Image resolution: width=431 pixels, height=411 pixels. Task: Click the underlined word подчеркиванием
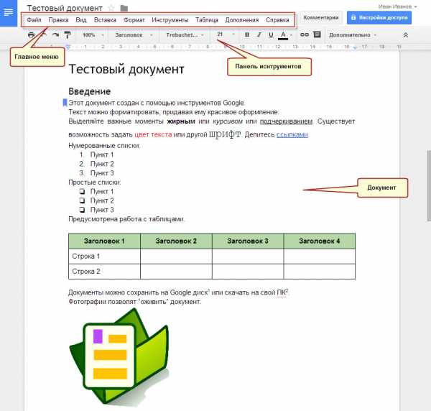pyautogui.click(x=286, y=121)
